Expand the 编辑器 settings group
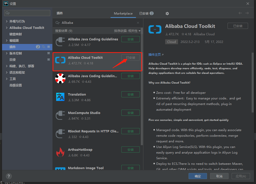 (7, 41)
